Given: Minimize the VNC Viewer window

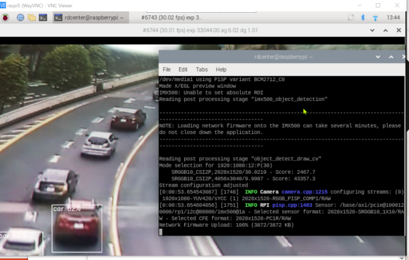Looking at the screenshot, I should tap(359, 5).
